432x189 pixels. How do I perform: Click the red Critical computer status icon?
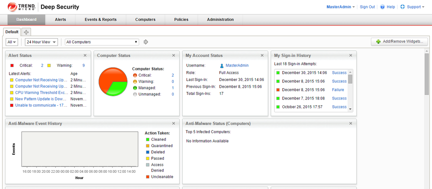135,75
